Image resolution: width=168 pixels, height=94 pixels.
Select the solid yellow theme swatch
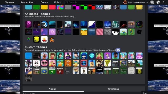pyautogui.click(x=44, y=7)
